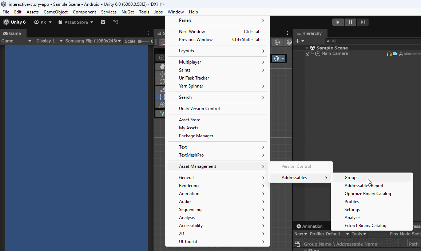Image resolution: width=421 pixels, height=251 pixels.
Task: Click the headphone audio icon on Main Camera
Action: [x=389, y=53]
